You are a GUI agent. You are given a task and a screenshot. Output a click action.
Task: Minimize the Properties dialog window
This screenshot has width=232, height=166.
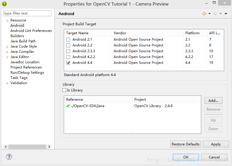[206, 3]
